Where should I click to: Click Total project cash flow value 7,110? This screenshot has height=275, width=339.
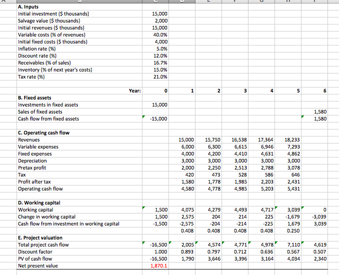(288, 244)
